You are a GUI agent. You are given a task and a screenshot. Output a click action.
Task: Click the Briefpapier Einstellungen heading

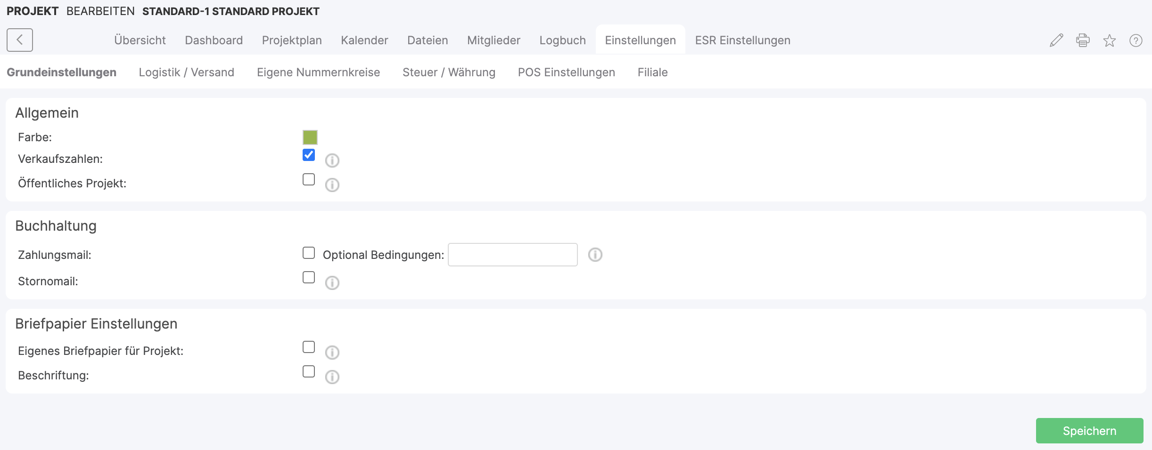pyautogui.click(x=97, y=324)
